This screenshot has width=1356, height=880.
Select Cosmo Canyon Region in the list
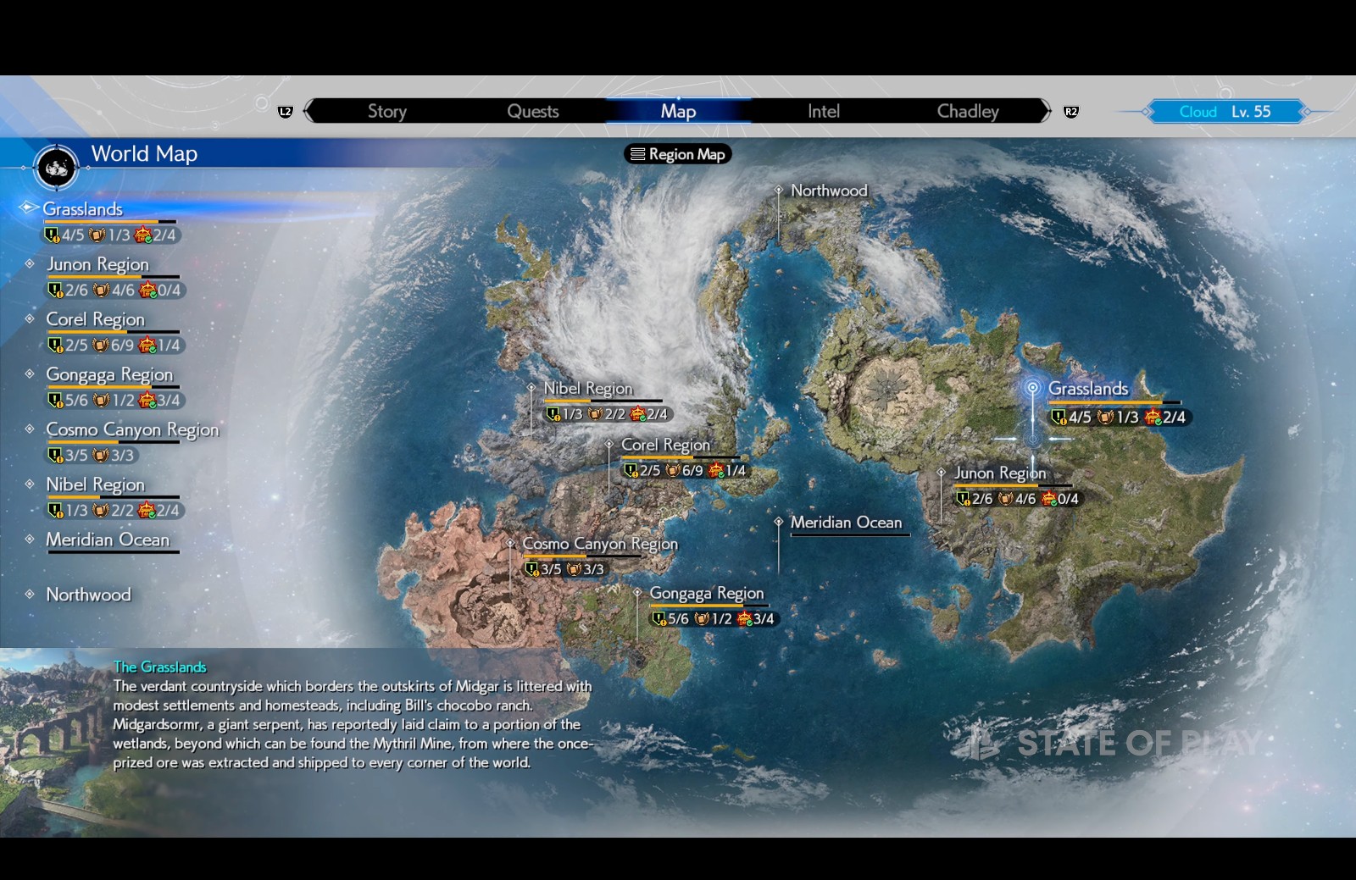tap(132, 429)
